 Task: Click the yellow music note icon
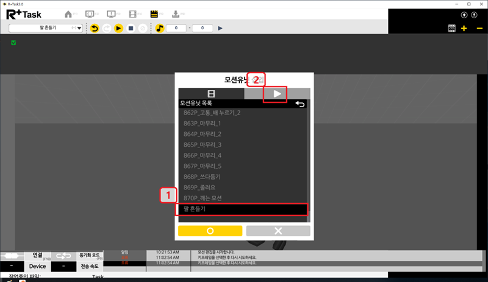160,28
